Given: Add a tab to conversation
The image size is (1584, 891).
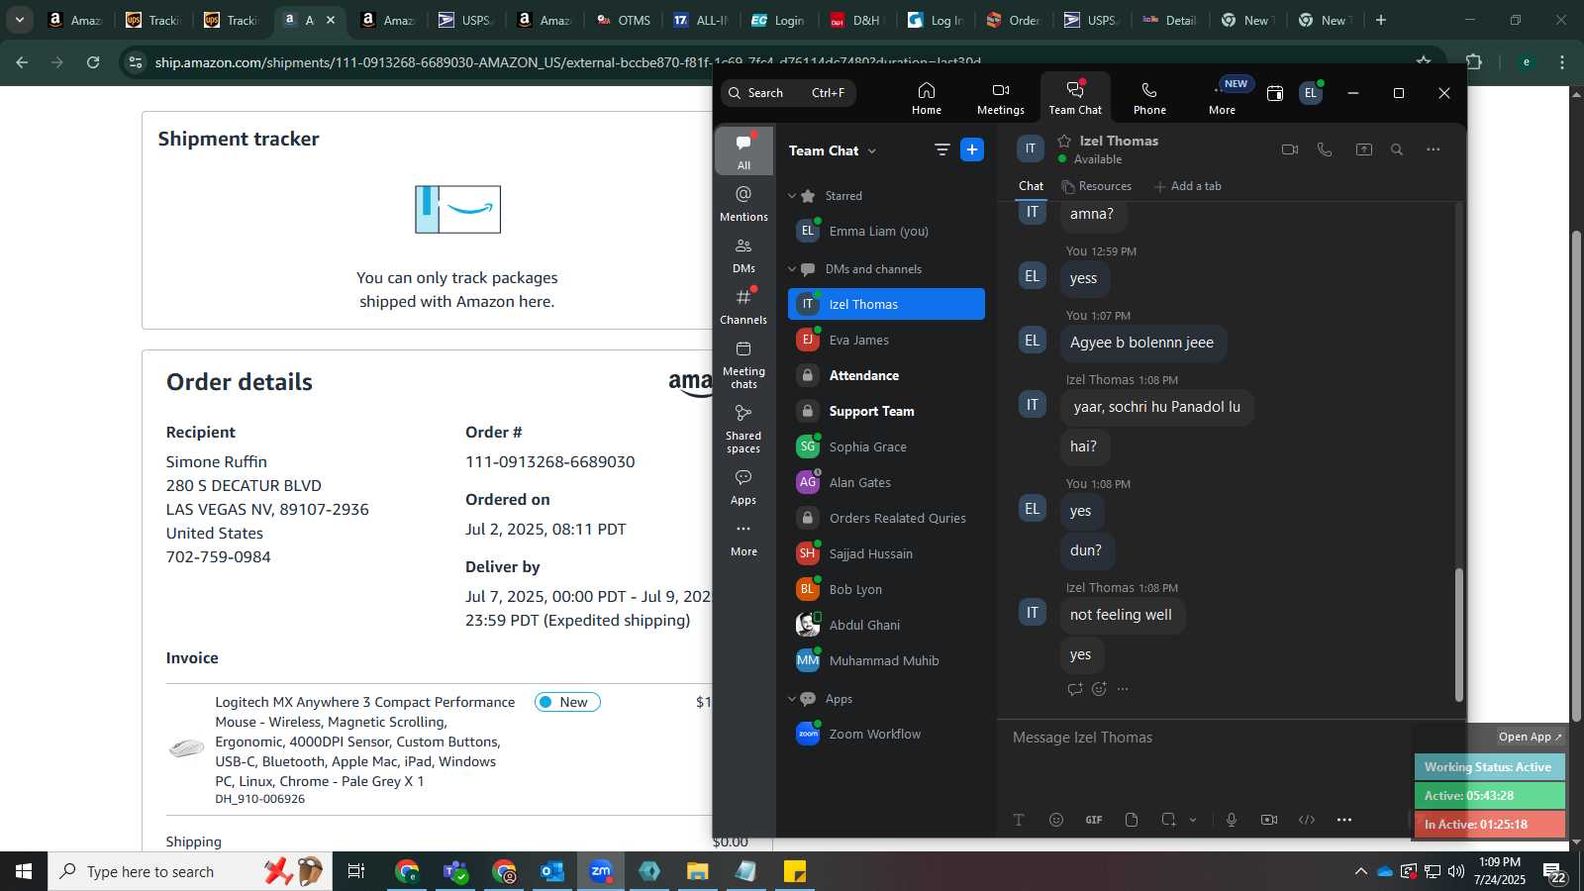Looking at the screenshot, I should pyautogui.click(x=1188, y=186).
